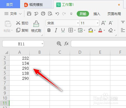
Task: Select row 2 header
Action: [x=5, y=58]
